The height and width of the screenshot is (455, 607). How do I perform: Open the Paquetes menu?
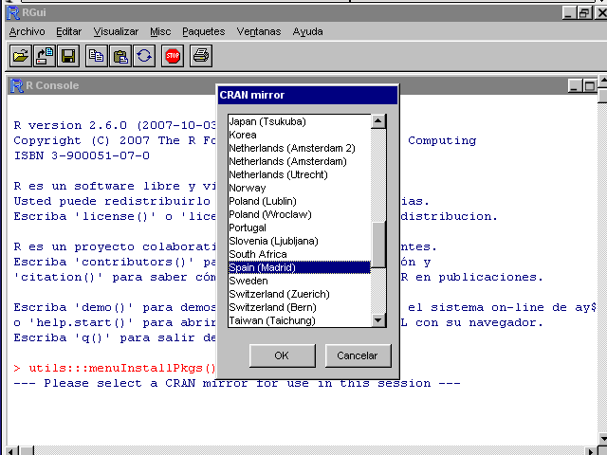click(204, 31)
